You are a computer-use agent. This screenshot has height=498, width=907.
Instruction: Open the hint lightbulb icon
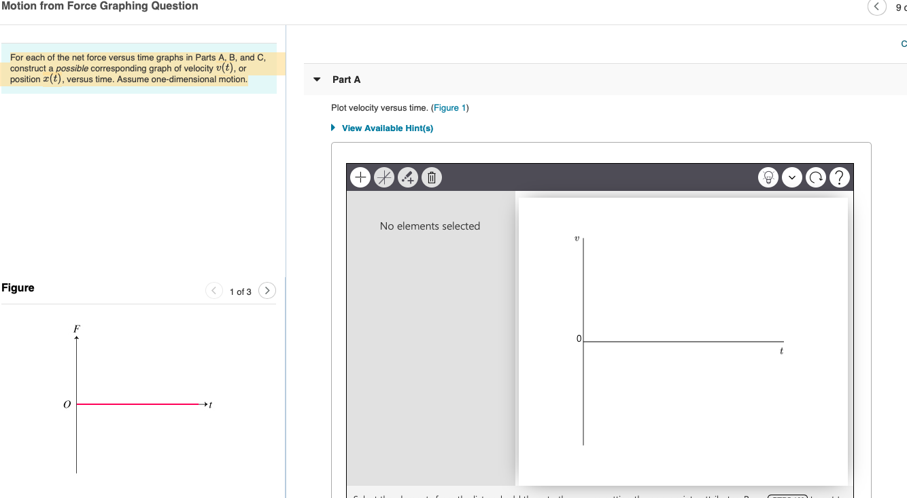point(768,177)
